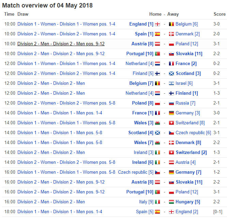Click the [0-1] score for Spain vs England
Viewport: 227px width, 220px height.
(217, 212)
